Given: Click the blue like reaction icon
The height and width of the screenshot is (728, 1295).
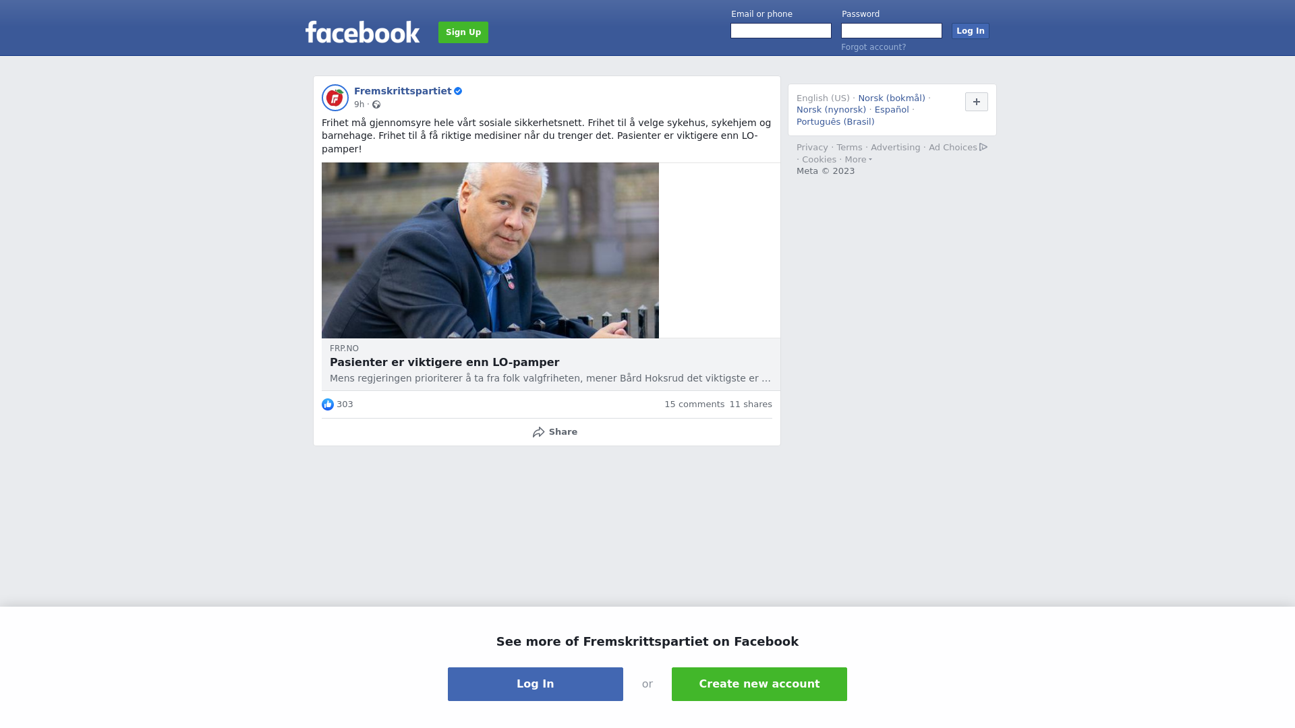Looking at the screenshot, I should tap(328, 404).
